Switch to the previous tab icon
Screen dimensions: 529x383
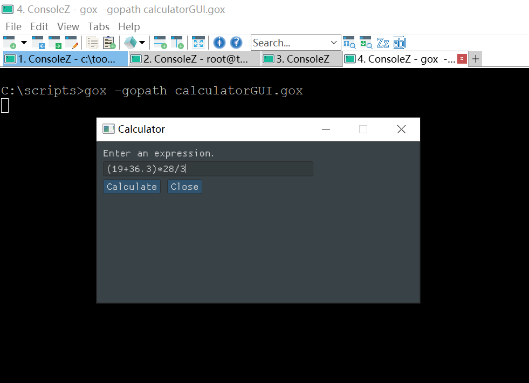tap(38, 43)
